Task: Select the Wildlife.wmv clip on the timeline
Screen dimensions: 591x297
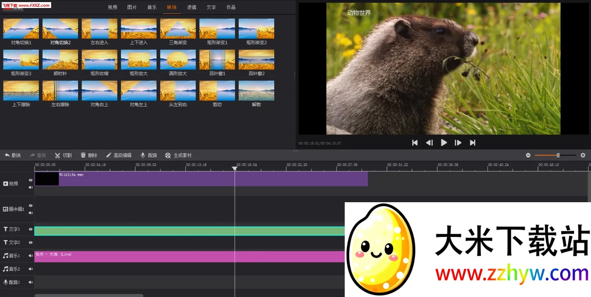Action: point(211,179)
